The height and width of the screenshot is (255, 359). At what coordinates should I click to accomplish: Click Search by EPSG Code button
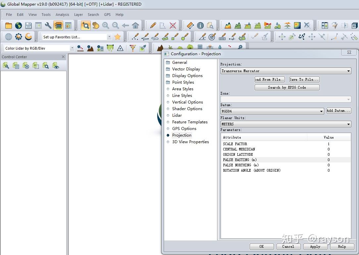[287, 87]
